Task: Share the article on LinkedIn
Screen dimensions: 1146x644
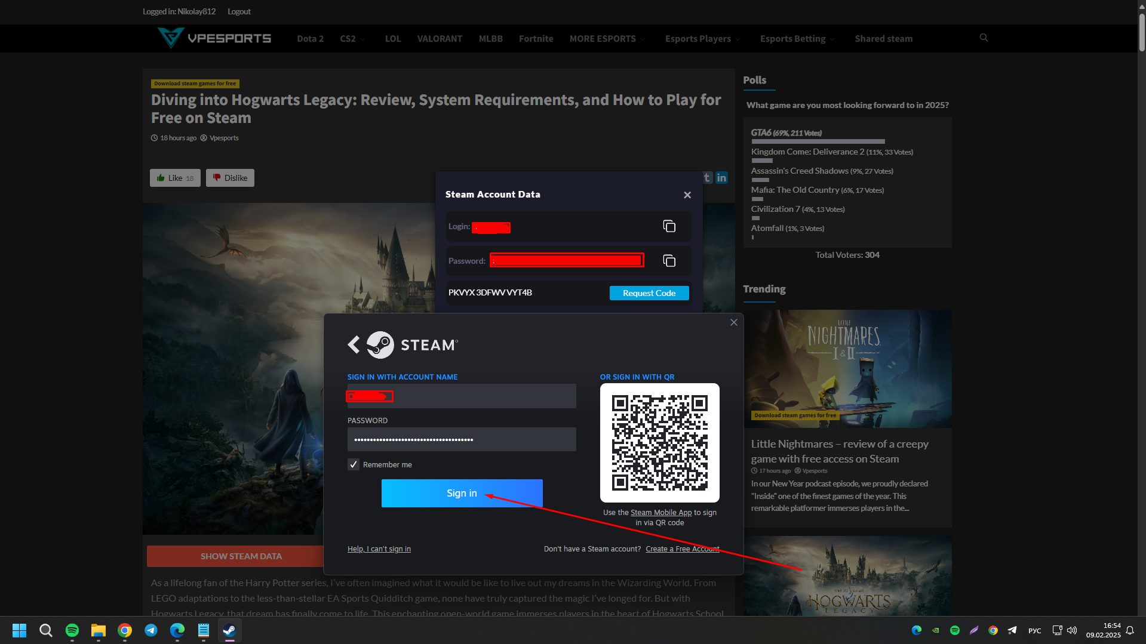Action: pos(721,177)
